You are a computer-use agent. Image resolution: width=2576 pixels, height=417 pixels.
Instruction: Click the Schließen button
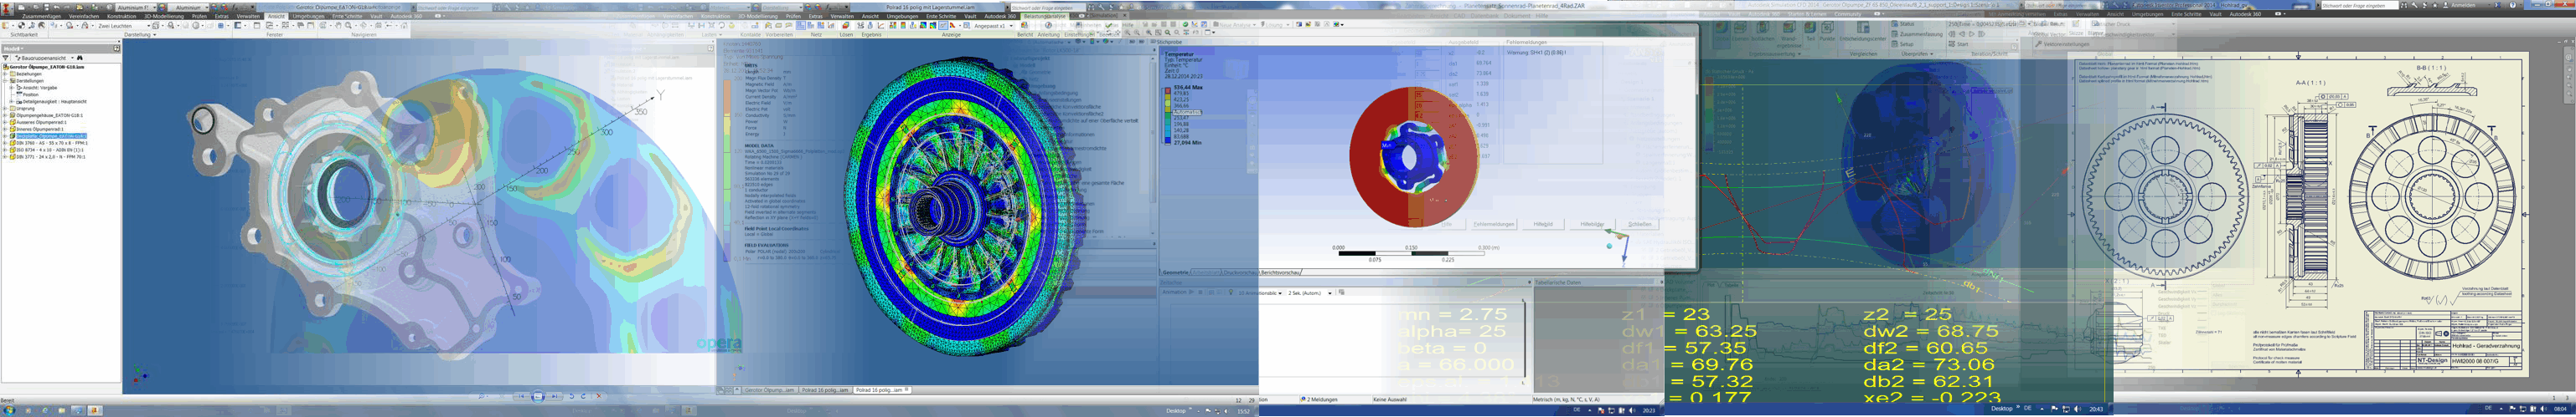pyautogui.click(x=1640, y=225)
